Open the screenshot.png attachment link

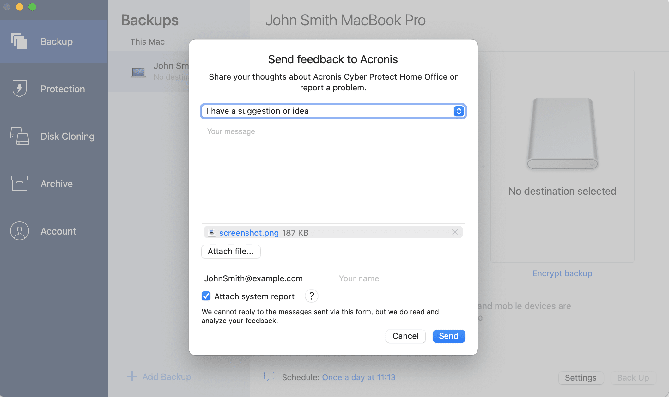[x=249, y=233]
